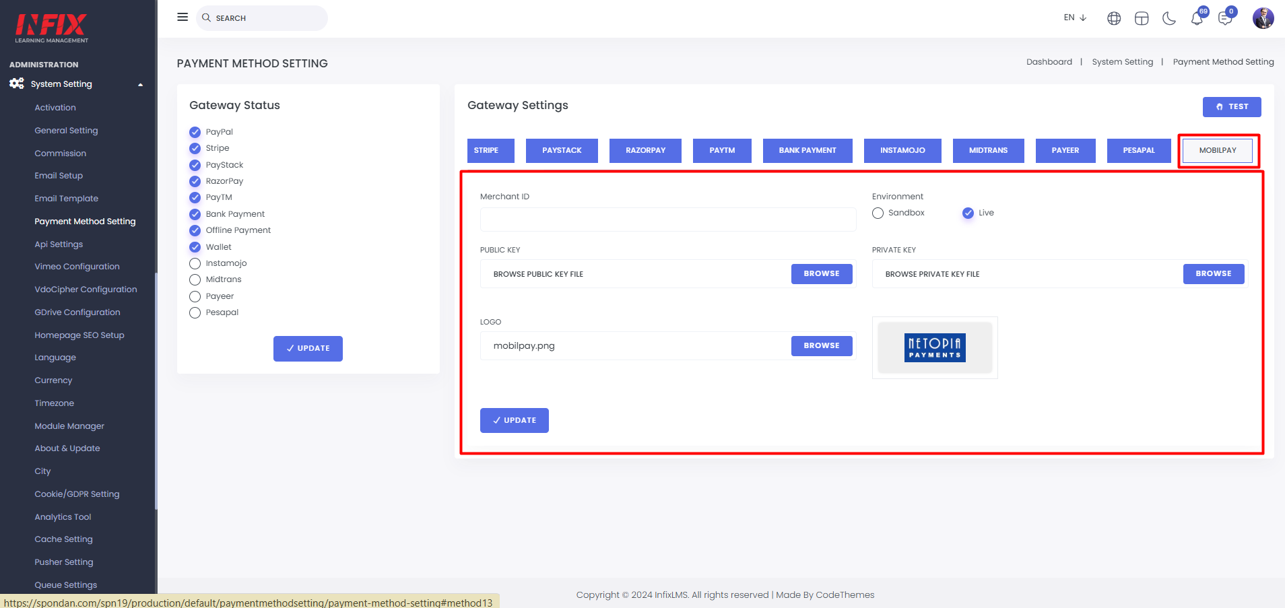The height and width of the screenshot is (608, 1285).
Task: Collapse the System Setting menu arrow
Action: 140,85
